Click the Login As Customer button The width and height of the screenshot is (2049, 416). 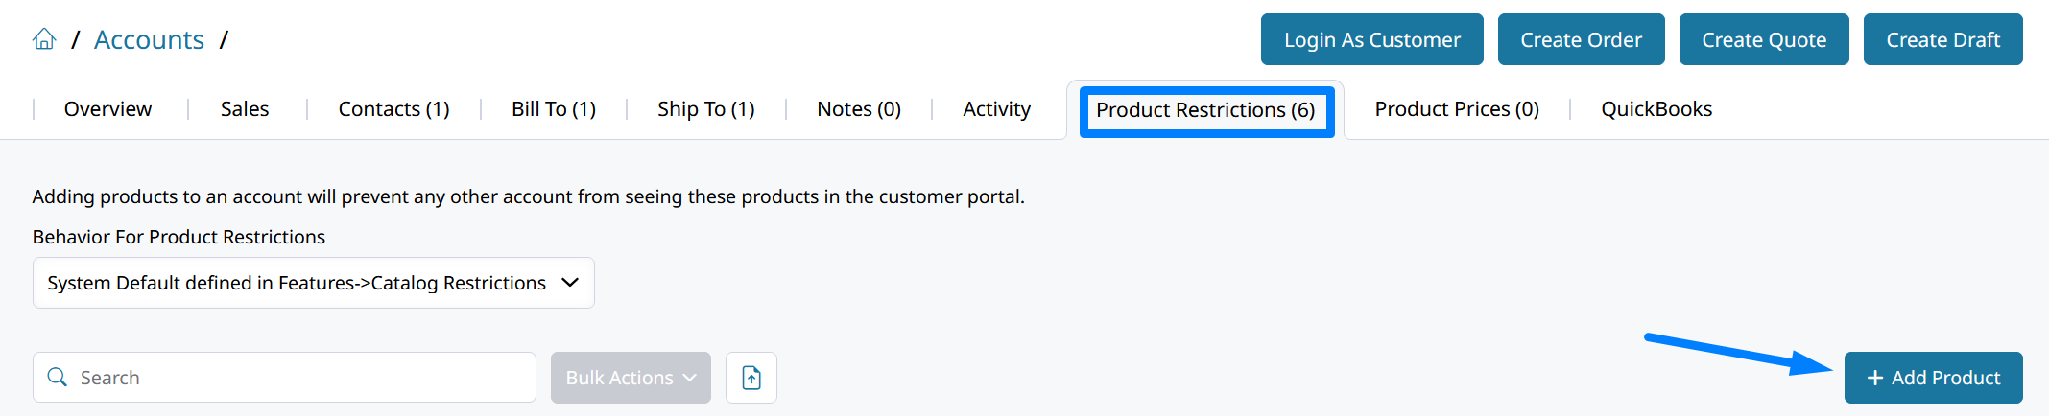coord(1372,39)
